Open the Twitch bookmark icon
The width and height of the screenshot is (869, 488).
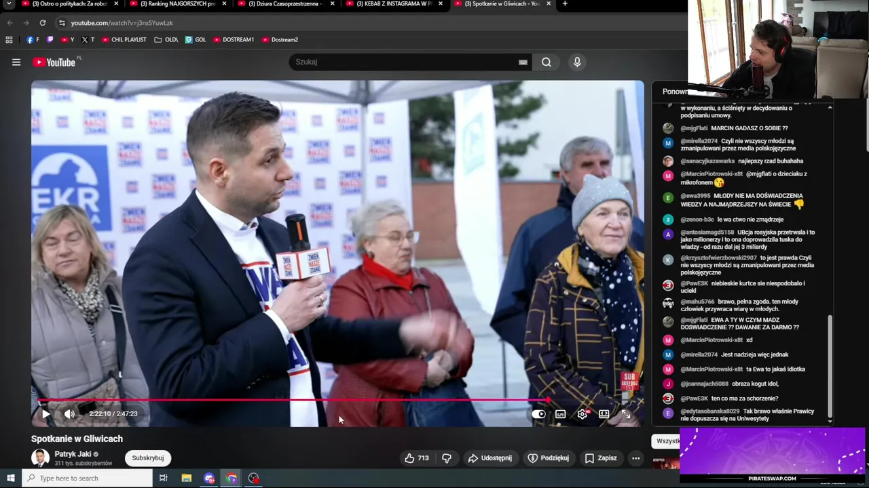click(50, 40)
